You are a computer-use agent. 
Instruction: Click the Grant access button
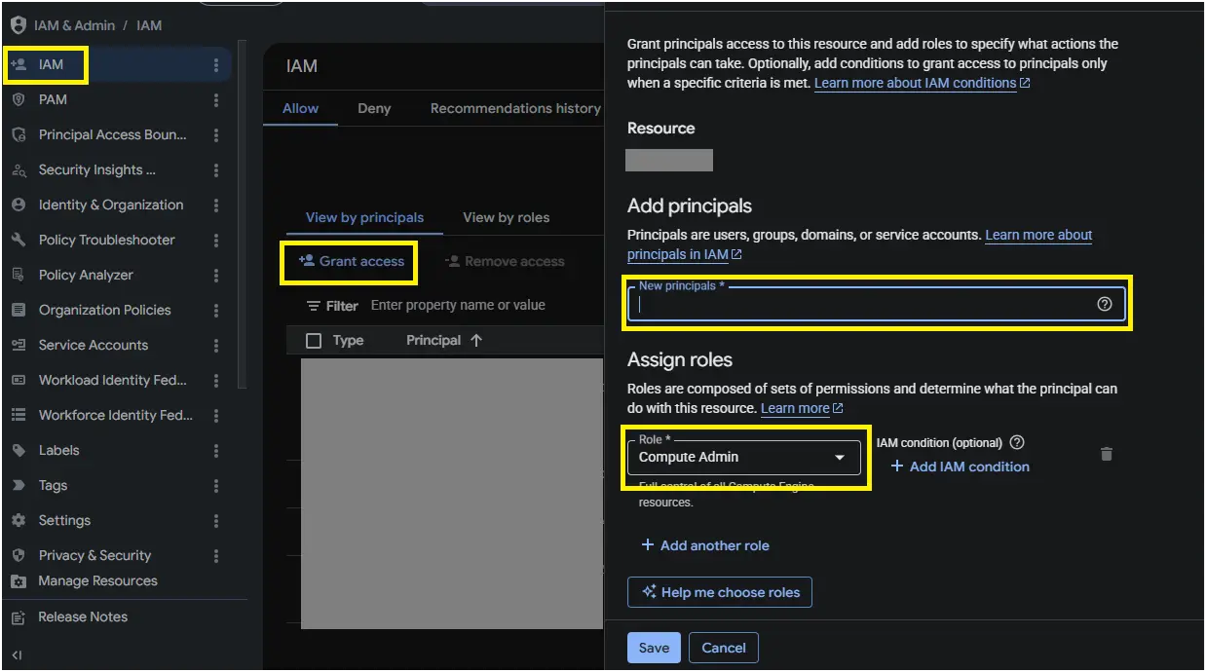351,261
